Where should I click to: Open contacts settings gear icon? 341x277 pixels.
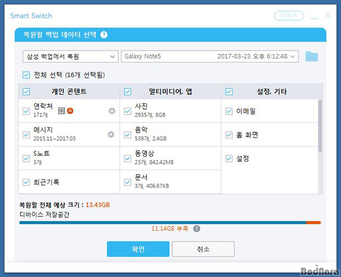[x=112, y=111]
